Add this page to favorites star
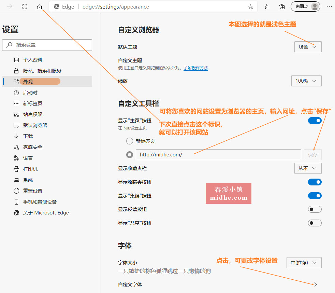 tap(250, 7)
